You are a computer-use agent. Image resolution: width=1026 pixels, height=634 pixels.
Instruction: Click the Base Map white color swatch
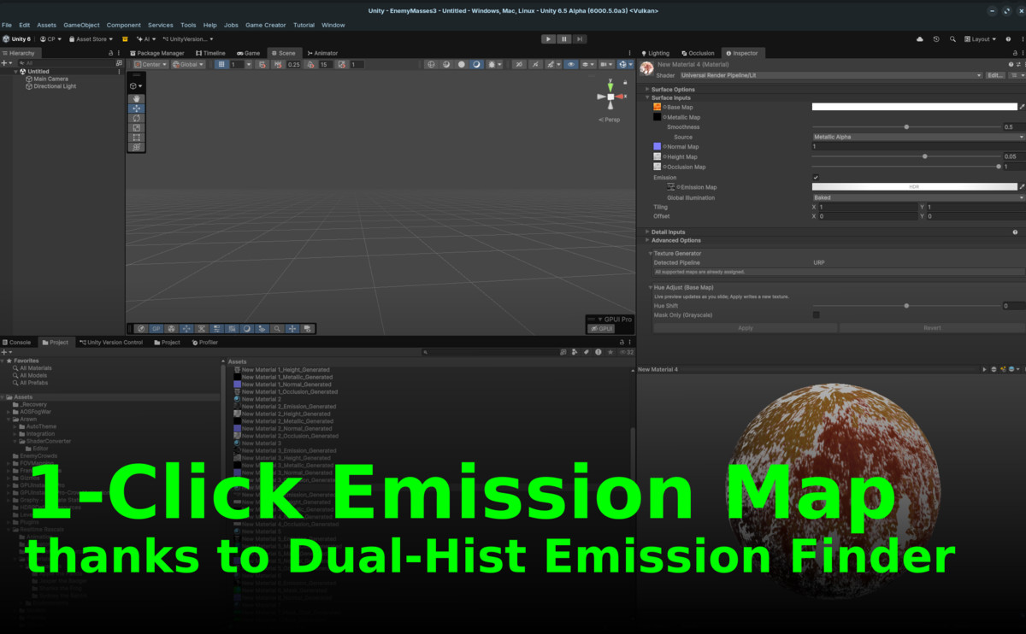click(914, 107)
